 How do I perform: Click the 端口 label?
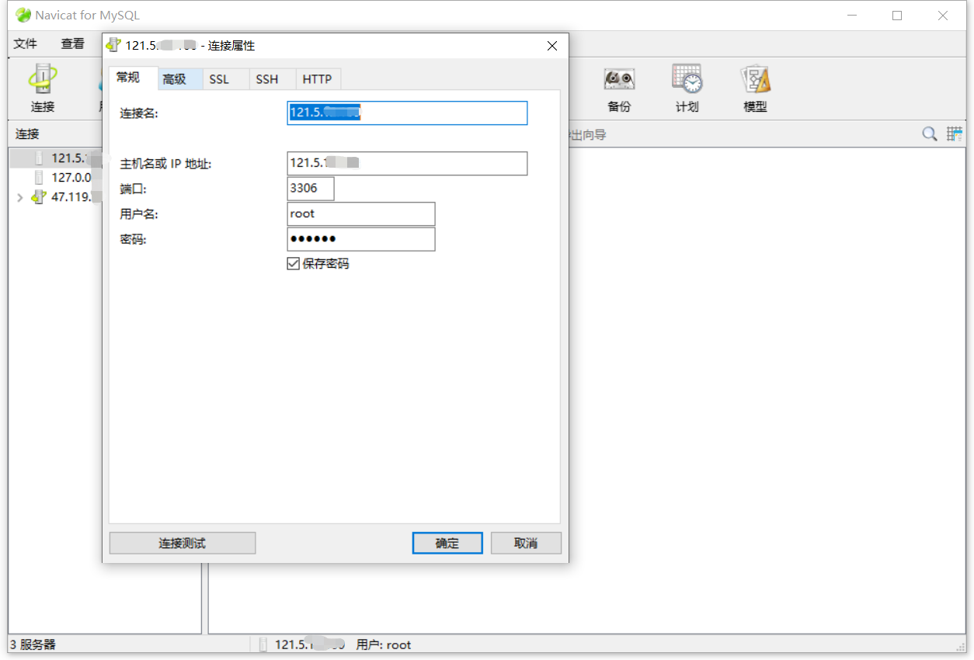pyautogui.click(x=133, y=189)
